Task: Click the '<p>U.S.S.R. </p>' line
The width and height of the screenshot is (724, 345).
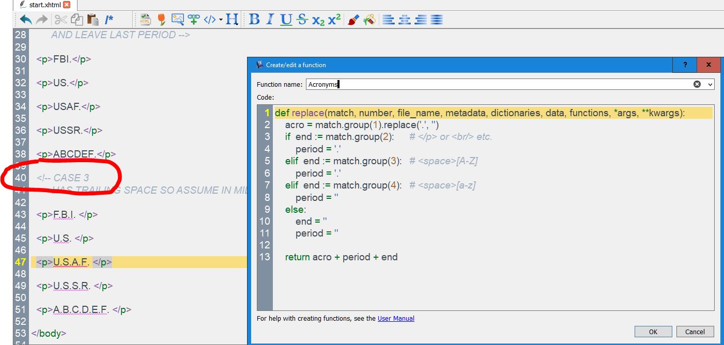Action: pyautogui.click(x=74, y=286)
